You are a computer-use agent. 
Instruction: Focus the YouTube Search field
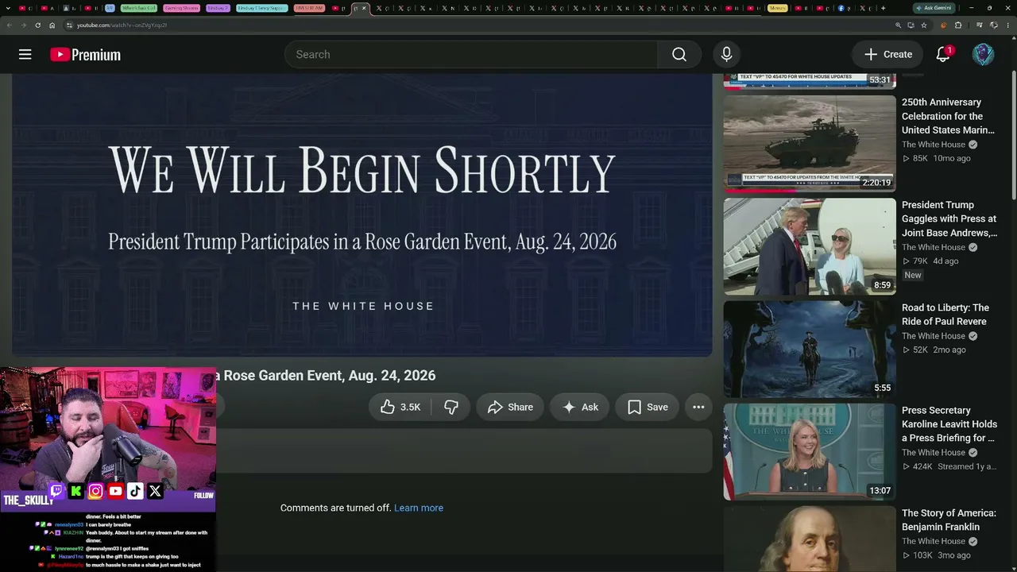471,54
